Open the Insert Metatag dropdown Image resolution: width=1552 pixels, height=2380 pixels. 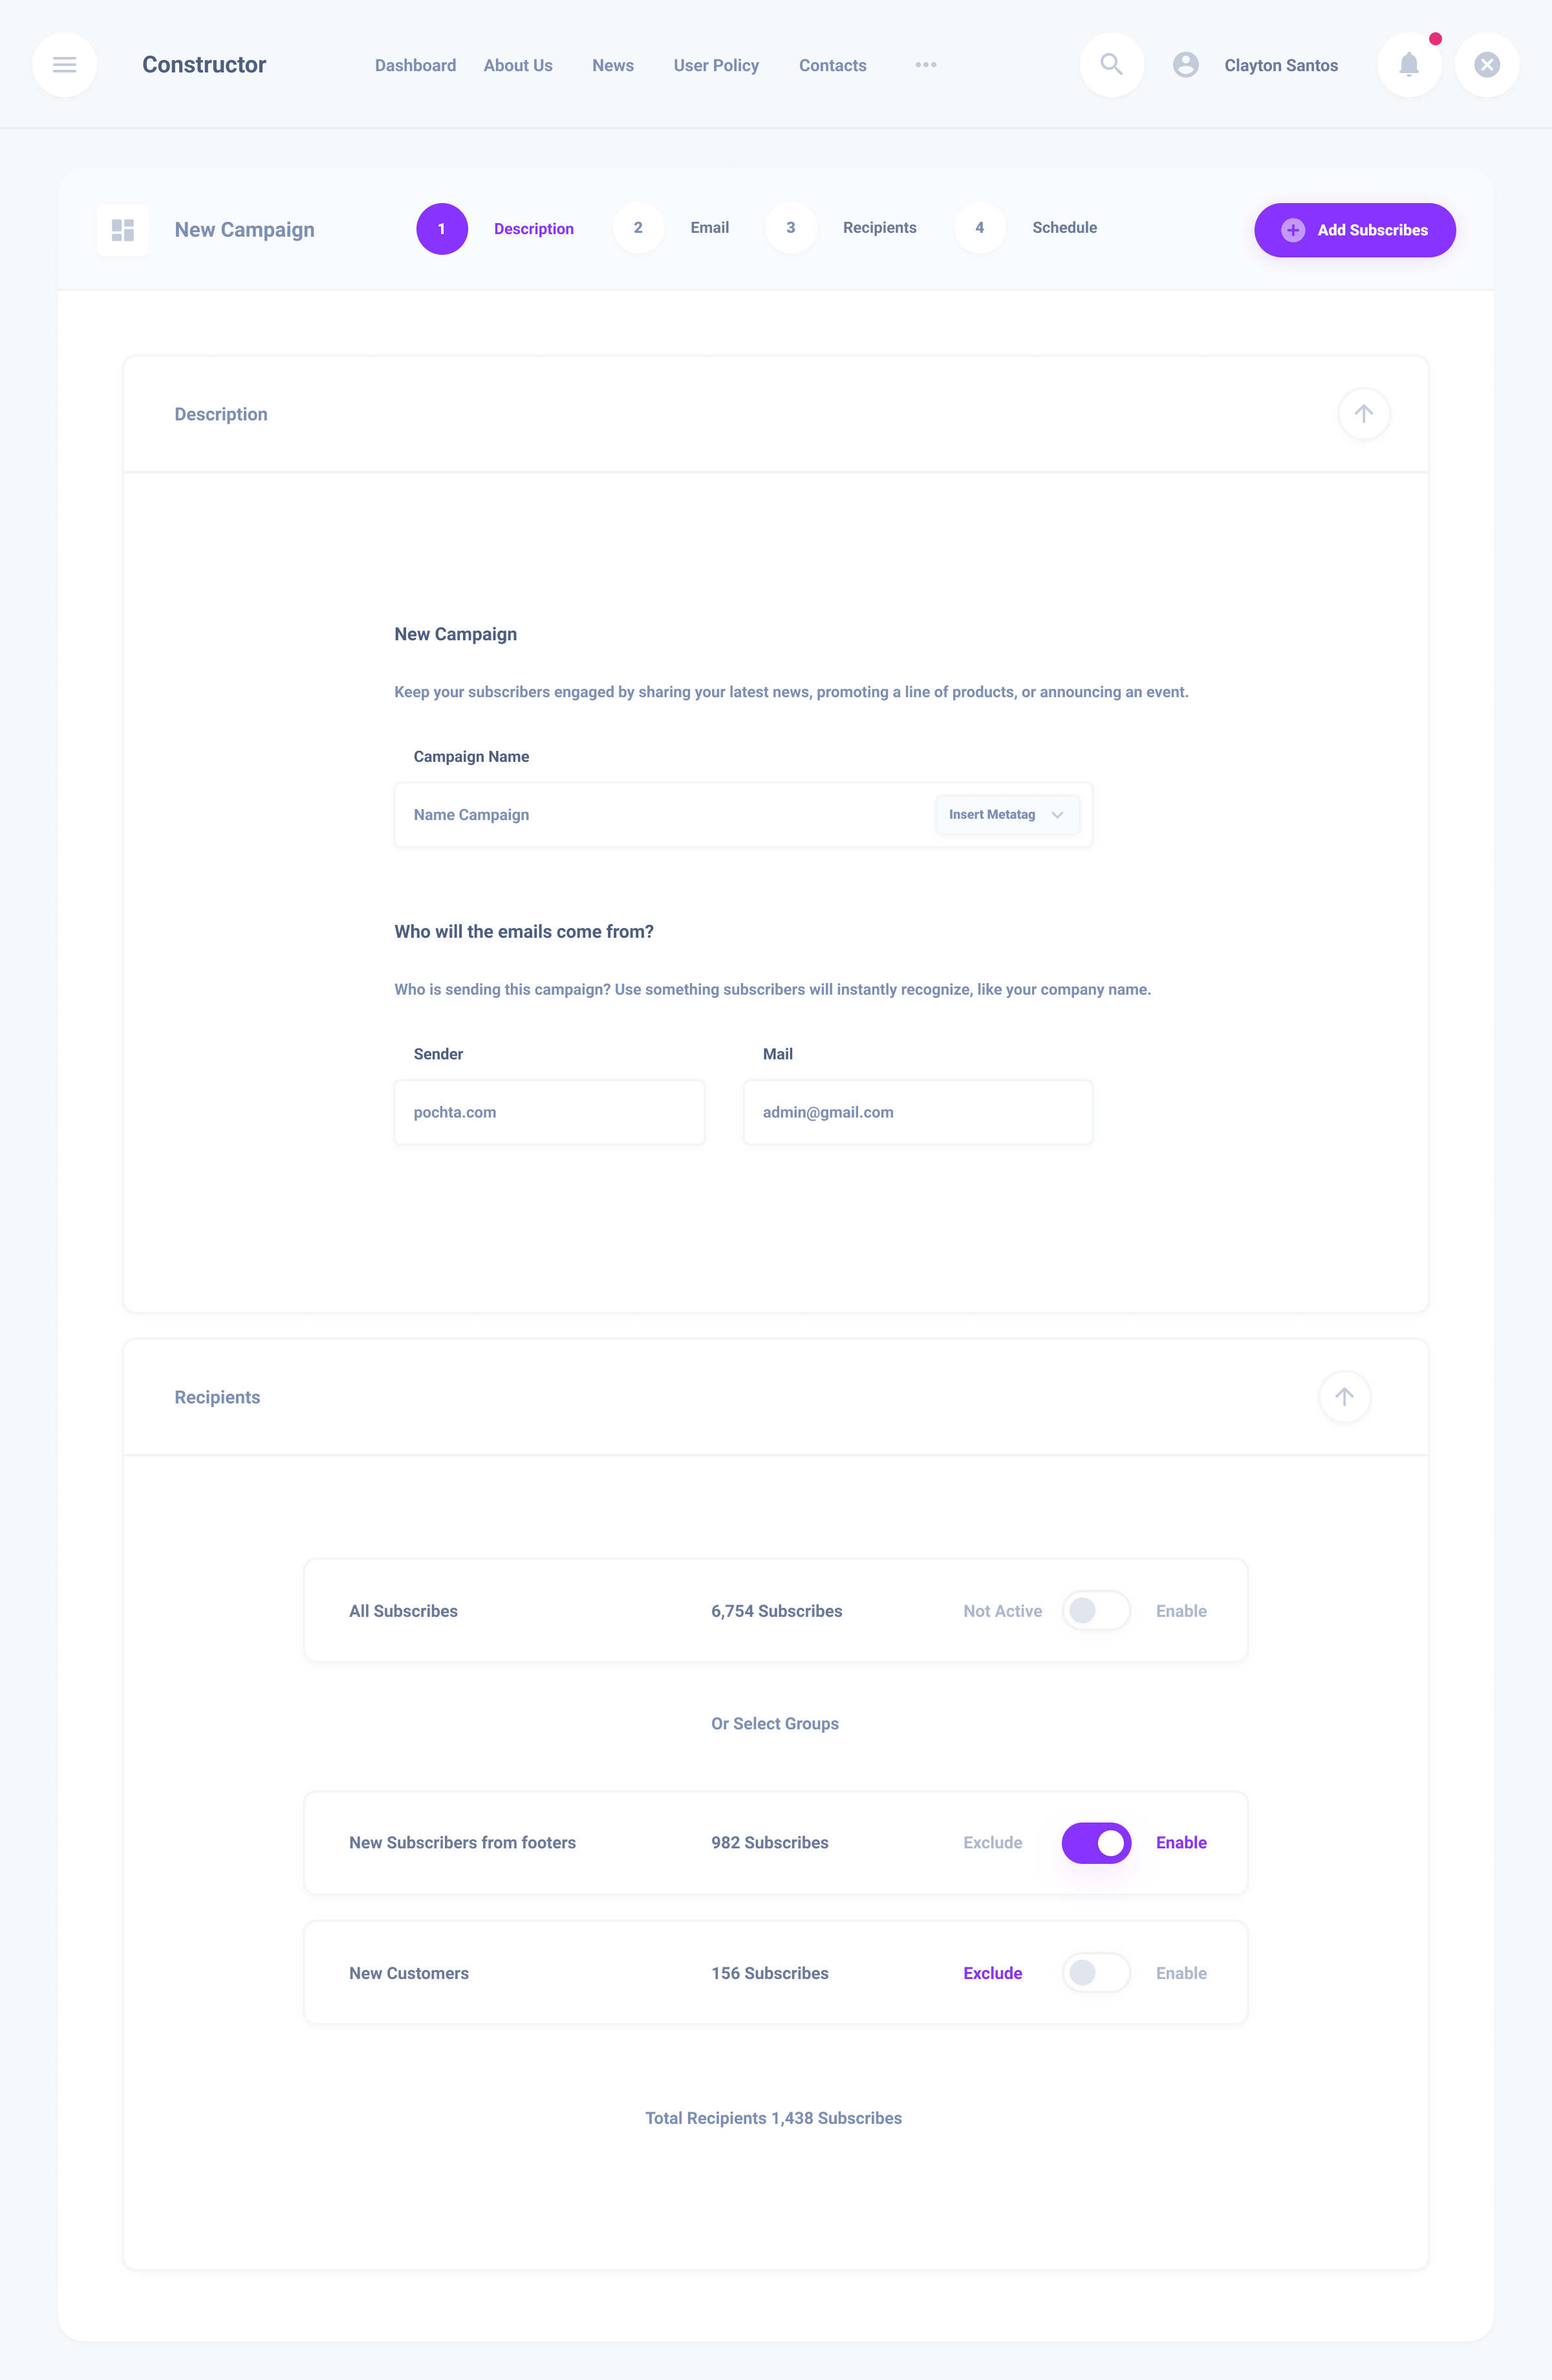tap(1006, 815)
